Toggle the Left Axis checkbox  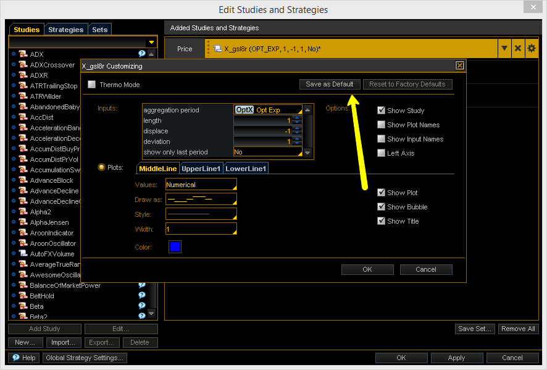382,153
